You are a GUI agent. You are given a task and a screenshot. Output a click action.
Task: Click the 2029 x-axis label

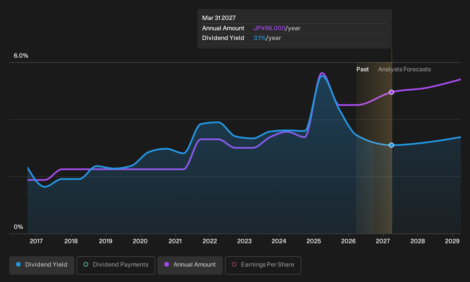pos(452,241)
